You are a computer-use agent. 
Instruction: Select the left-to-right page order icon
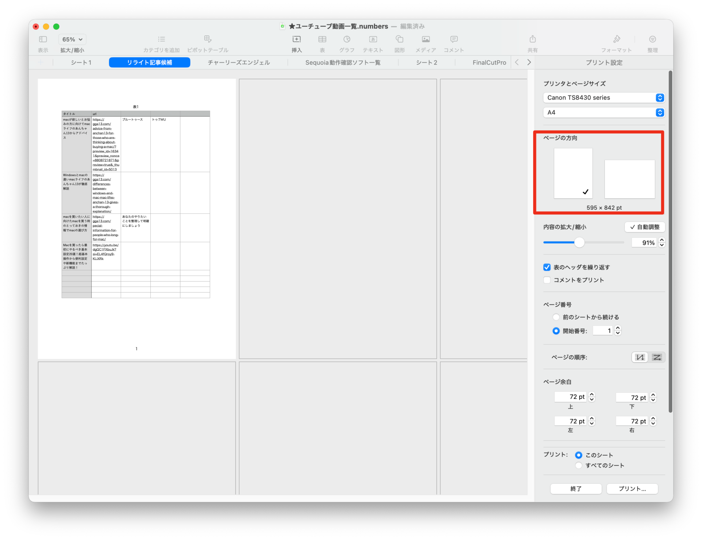pyautogui.click(x=657, y=357)
